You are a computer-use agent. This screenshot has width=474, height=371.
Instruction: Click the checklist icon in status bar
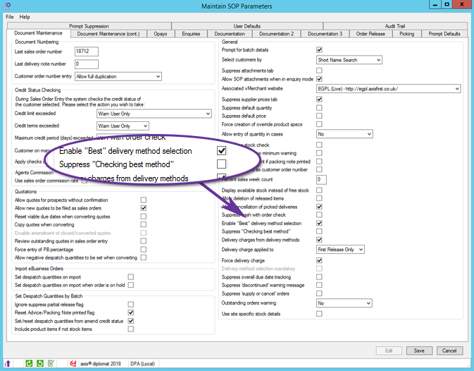pos(50,363)
